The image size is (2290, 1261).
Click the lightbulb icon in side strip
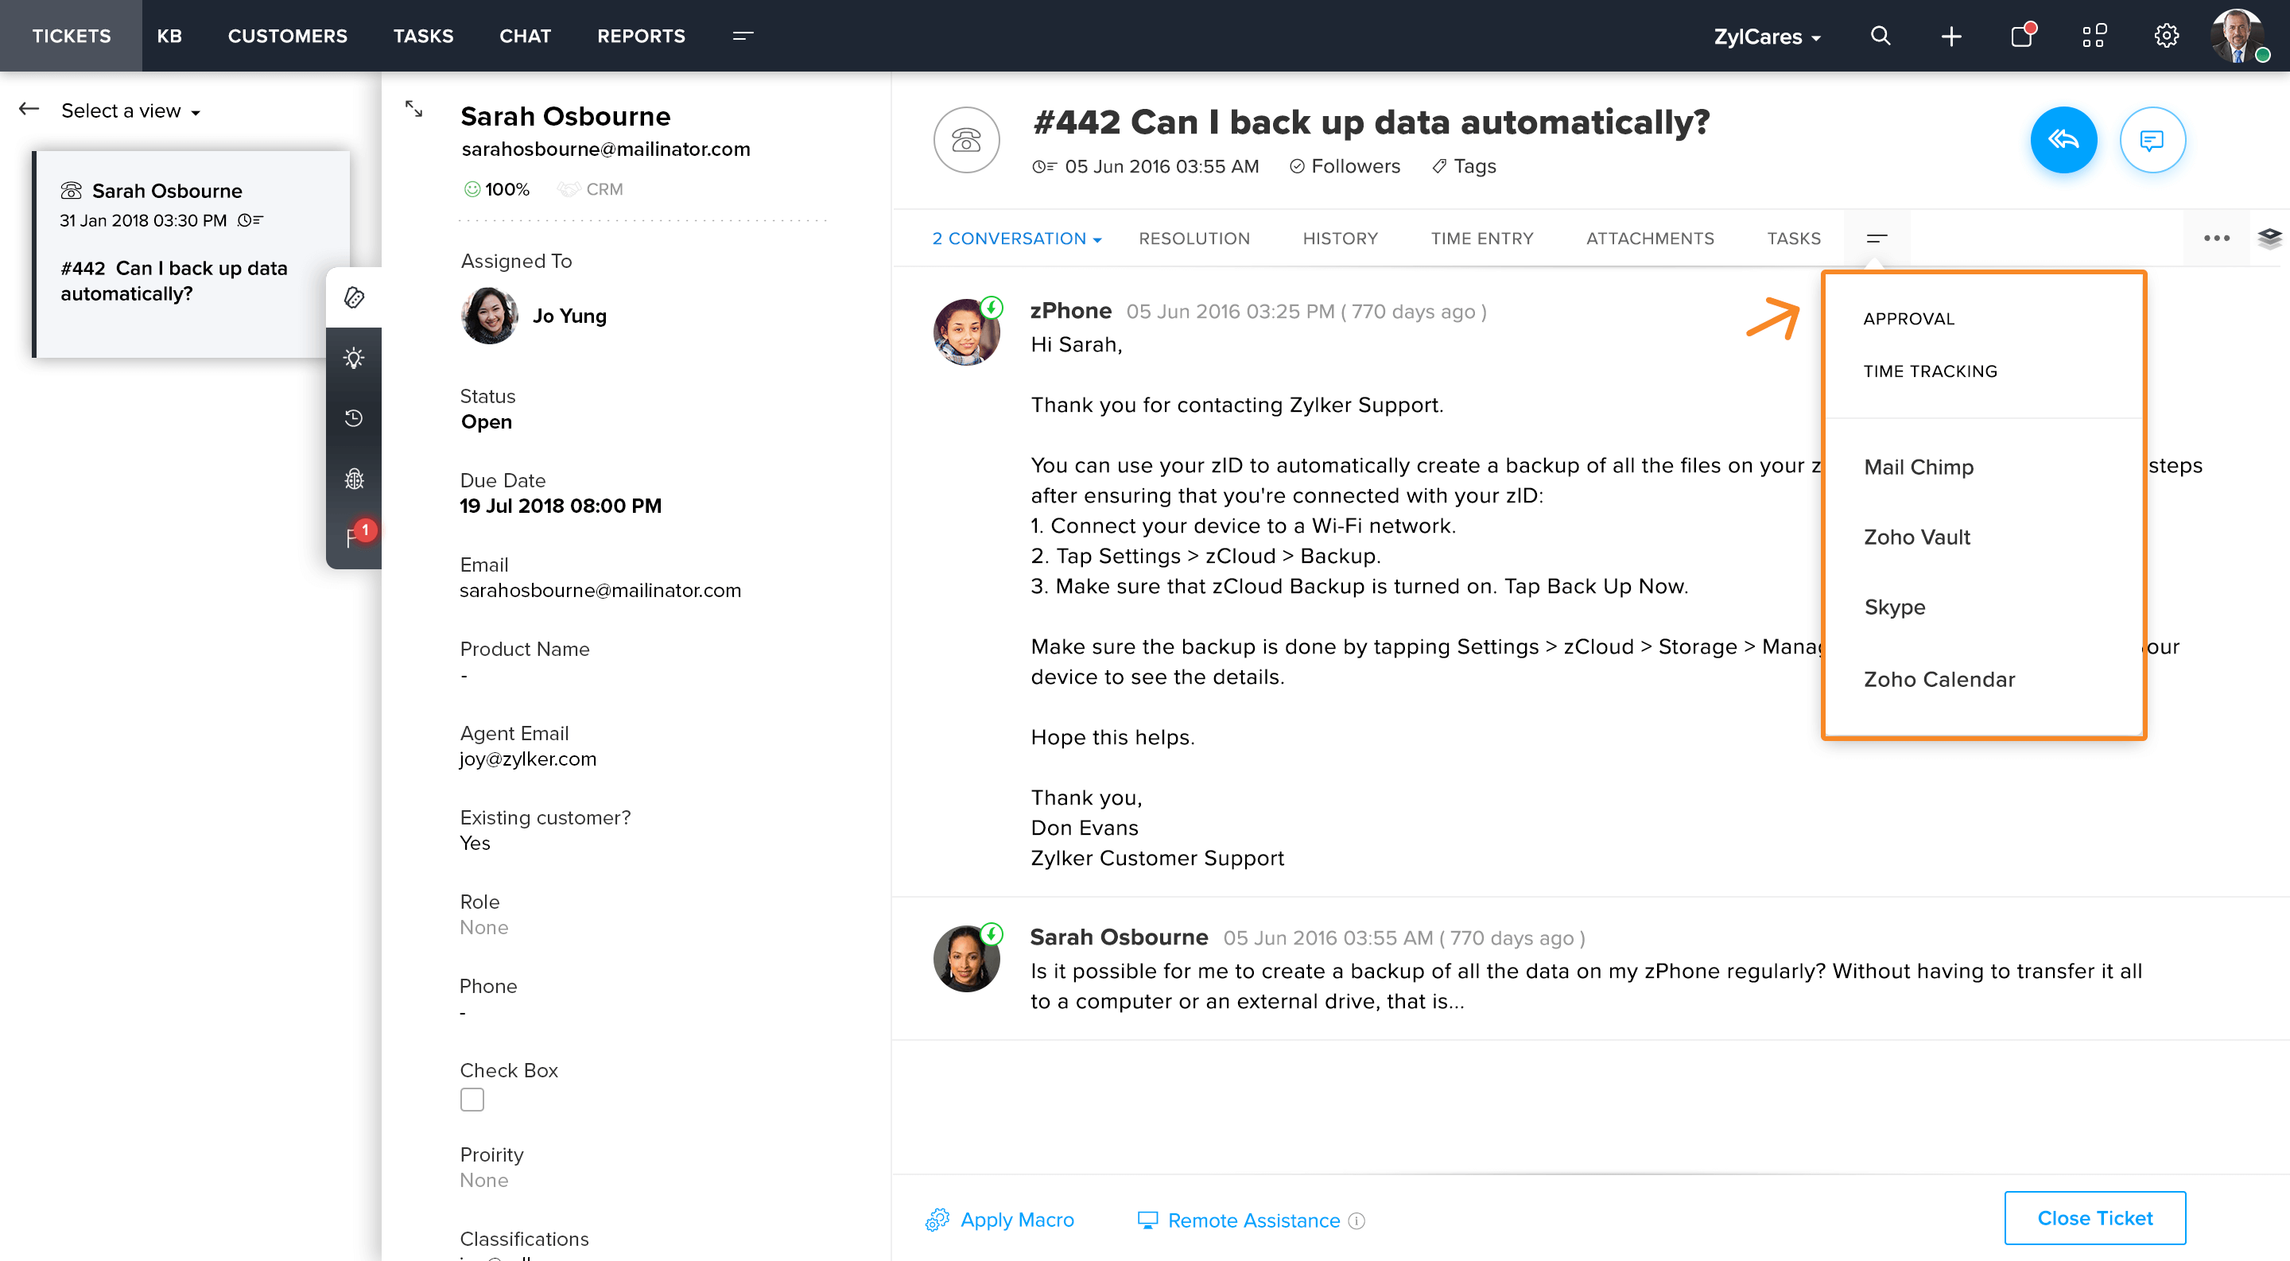tap(354, 358)
